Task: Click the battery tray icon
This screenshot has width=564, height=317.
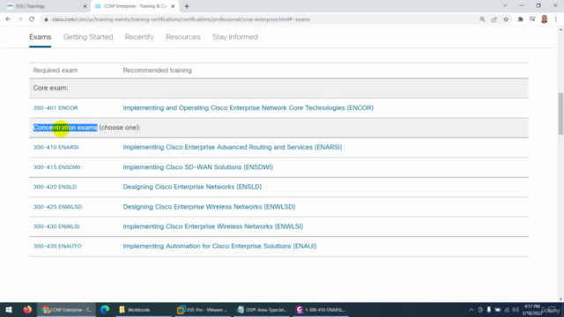Action: pyautogui.click(x=498, y=310)
